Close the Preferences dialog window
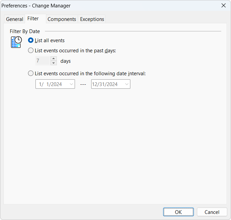231x220 pixels. pos(223,5)
